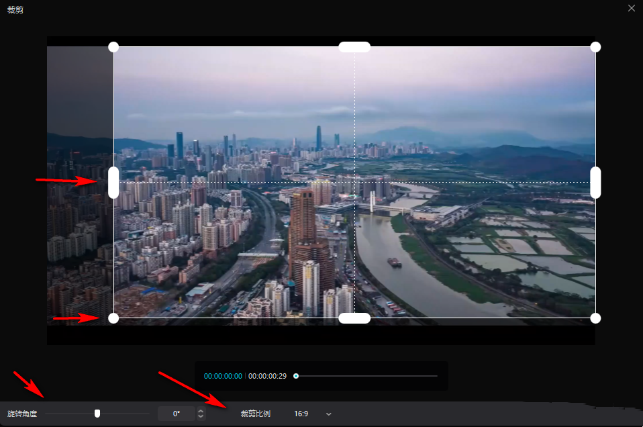
Task: Decrease rotation angle with down stepper arrow
Action: (201, 416)
